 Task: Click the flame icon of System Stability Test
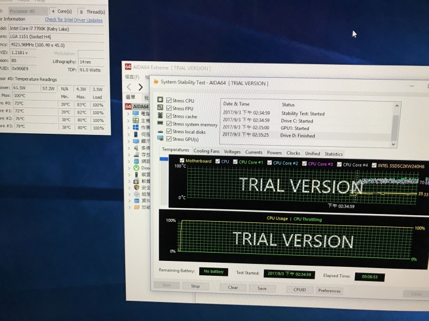click(x=156, y=81)
